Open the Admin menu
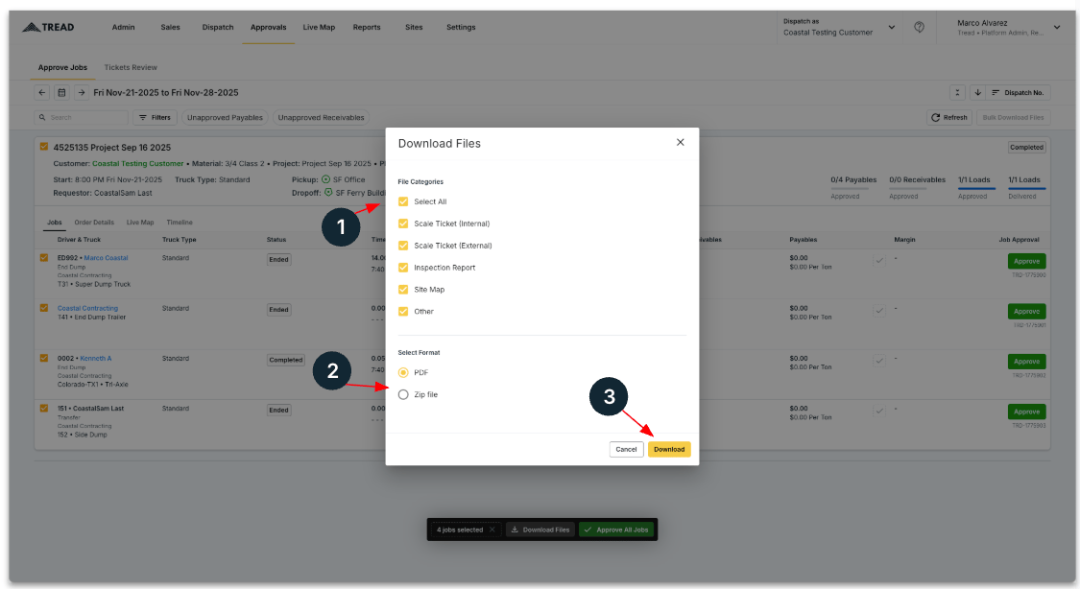 (x=123, y=28)
